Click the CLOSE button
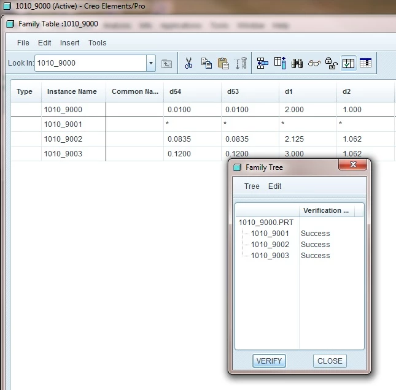 330,361
